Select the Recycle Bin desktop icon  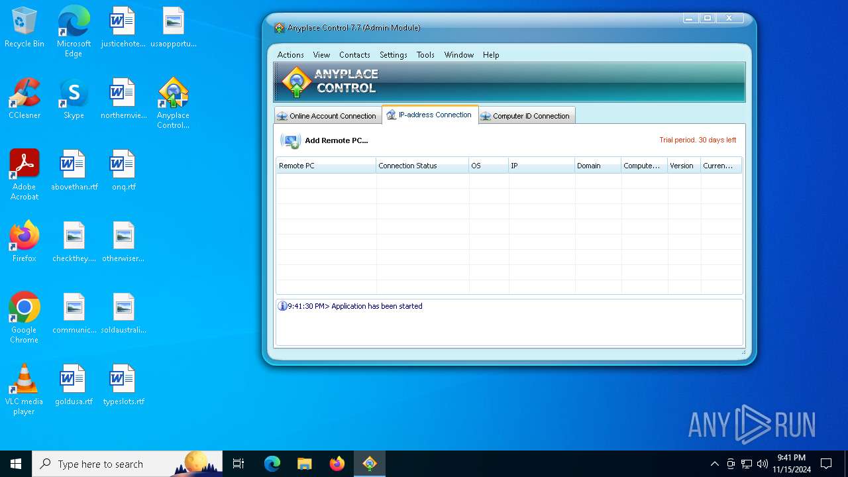tap(25, 28)
